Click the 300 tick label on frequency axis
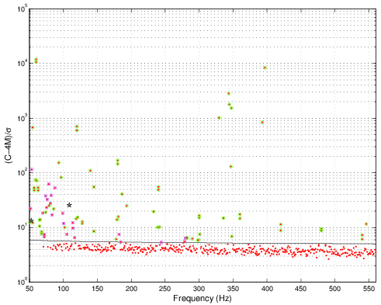The image size is (381, 305). pos(199,289)
